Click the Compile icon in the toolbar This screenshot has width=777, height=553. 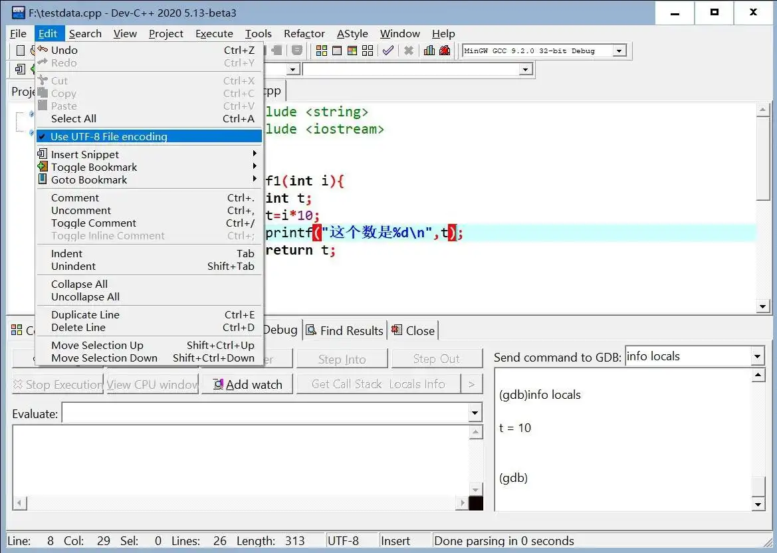[322, 51]
